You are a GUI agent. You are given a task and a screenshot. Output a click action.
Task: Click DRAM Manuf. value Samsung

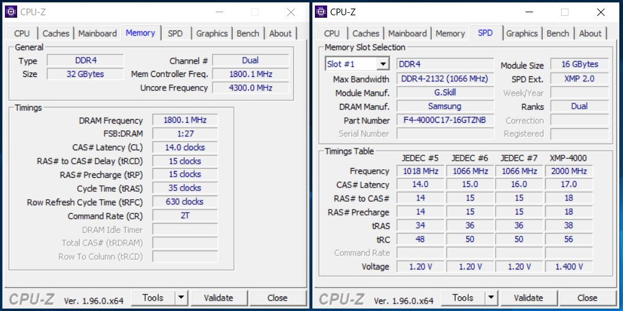[x=445, y=106]
